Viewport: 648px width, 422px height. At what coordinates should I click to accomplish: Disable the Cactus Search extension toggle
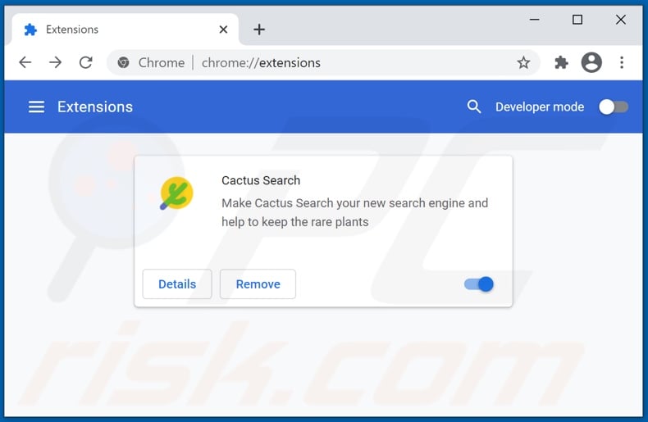pos(479,284)
